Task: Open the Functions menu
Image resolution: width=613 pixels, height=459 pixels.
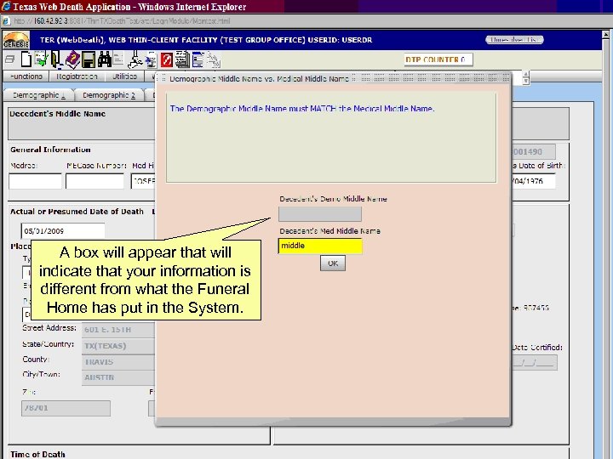Action: (x=26, y=76)
